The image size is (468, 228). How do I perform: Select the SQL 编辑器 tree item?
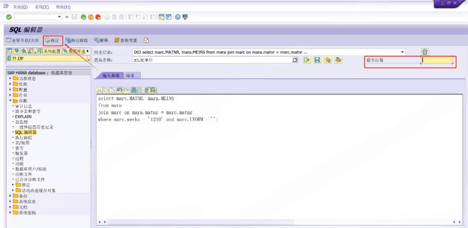click(x=26, y=132)
